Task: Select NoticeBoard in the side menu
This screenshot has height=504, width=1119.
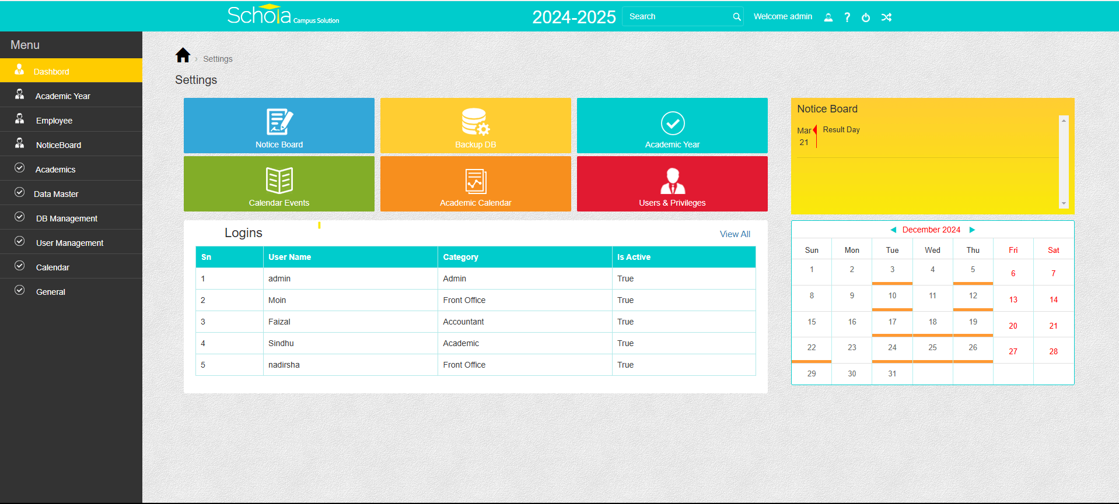Action: (x=58, y=145)
